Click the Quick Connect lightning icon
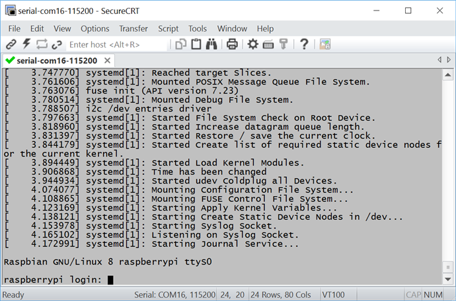The width and height of the screenshot is (456, 301). (x=26, y=44)
